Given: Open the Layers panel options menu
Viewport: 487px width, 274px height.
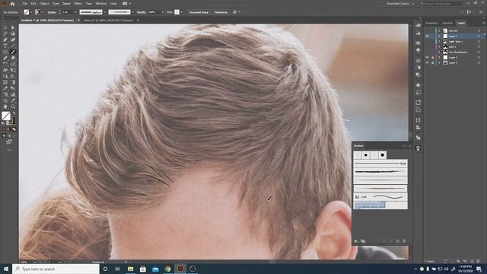Looking at the screenshot, I should [x=484, y=23].
